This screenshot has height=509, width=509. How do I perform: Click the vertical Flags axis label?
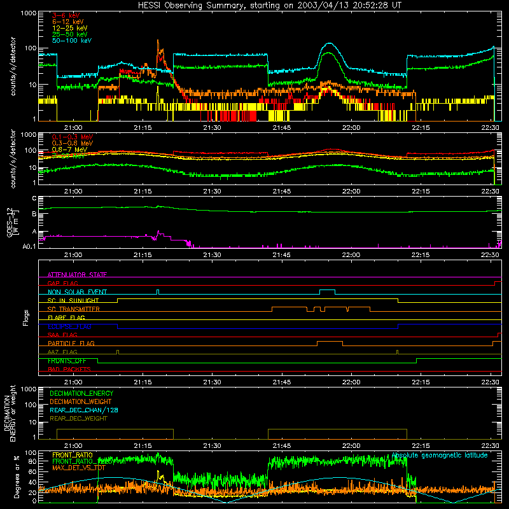tap(26, 317)
